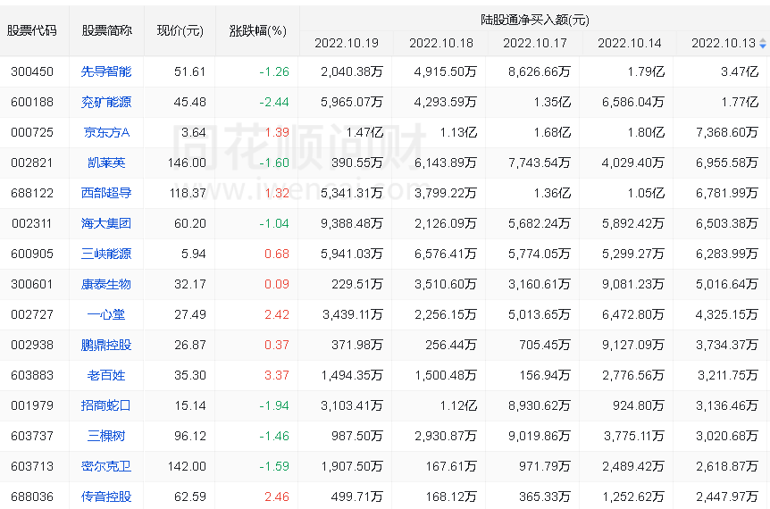Click price cell 142.00
Screen dimensions: 770x509
click(x=187, y=466)
